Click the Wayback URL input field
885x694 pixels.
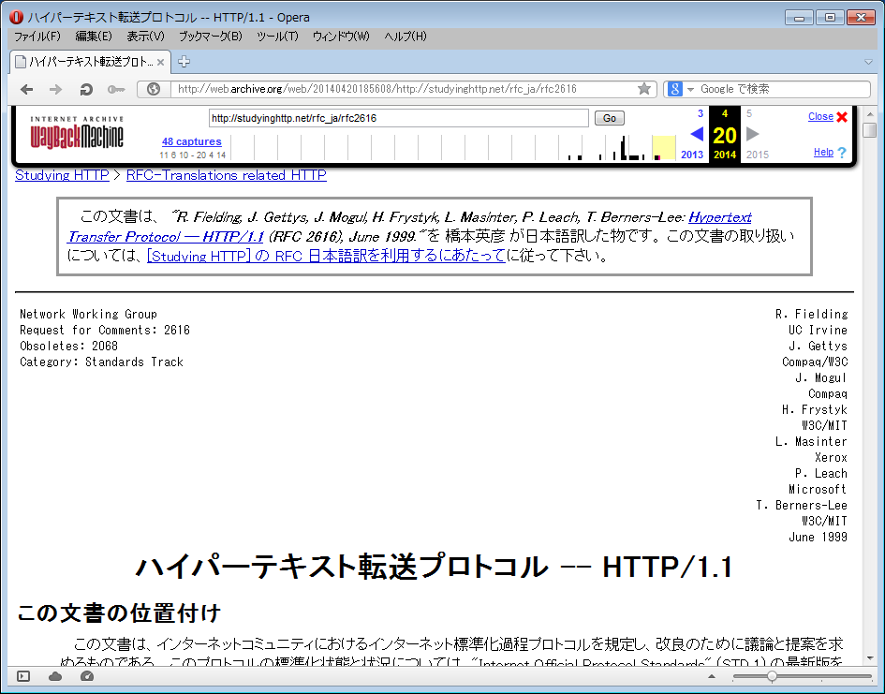pyautogui.click(x=398, y=118)
